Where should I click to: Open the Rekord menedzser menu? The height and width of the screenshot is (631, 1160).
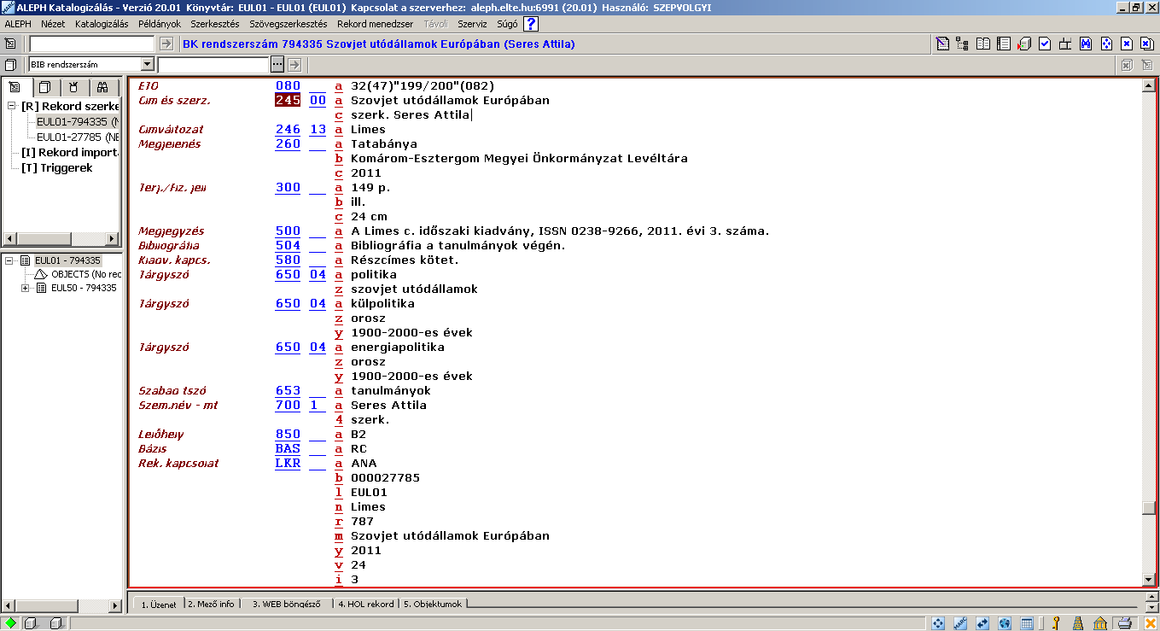[x=376, y=24]
